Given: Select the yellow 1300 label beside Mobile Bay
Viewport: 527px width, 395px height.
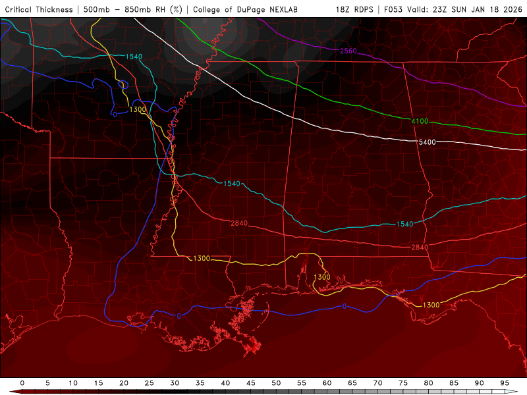Looking at the screenshot, I should [322, 276].
